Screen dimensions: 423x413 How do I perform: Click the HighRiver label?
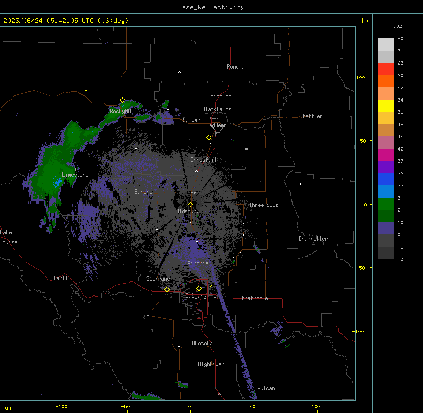tap(211, 364)
